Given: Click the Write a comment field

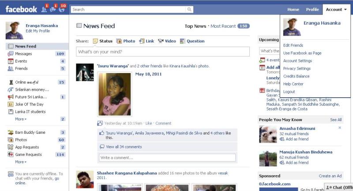Looking at the screenshot, I should pyautogui.click(x=167, y=158).
